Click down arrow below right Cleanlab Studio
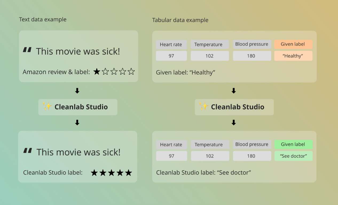 coord(234,123)
